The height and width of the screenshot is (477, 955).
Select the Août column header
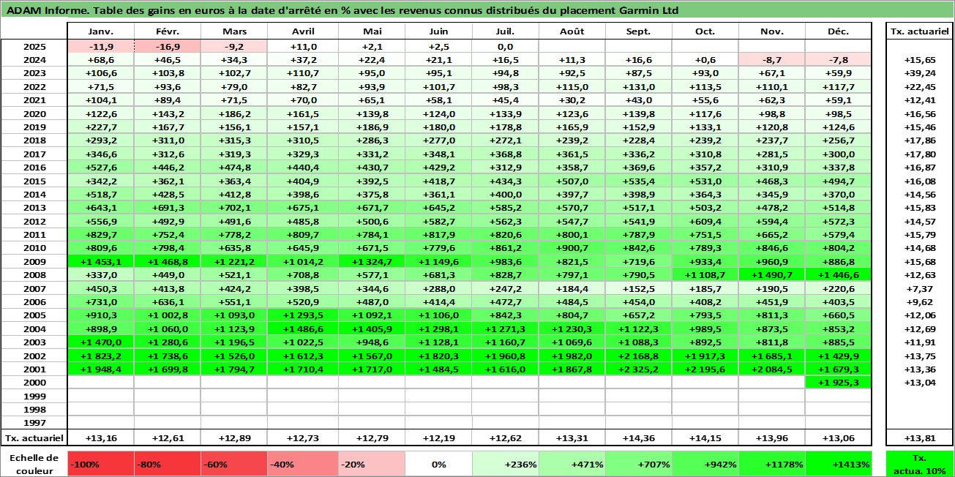[x=573, y=31]
